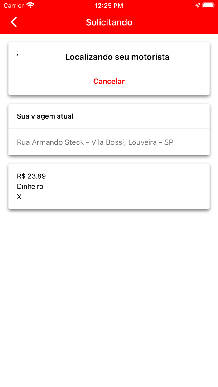Click the Rua Armando Steck address link

[95, 142]
